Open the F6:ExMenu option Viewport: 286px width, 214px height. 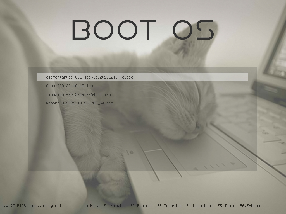tap(250, 206)
